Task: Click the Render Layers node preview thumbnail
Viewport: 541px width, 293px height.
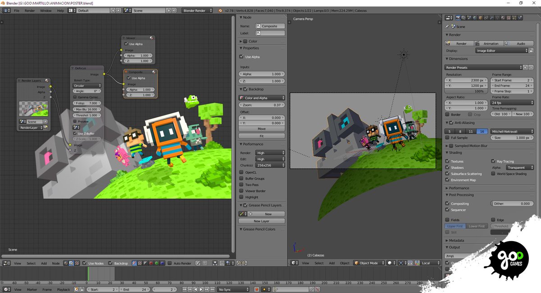Action: [34, 109]
